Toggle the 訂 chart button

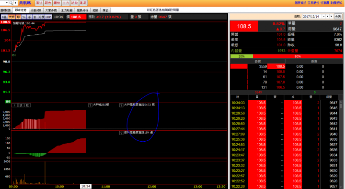[35, 17]
